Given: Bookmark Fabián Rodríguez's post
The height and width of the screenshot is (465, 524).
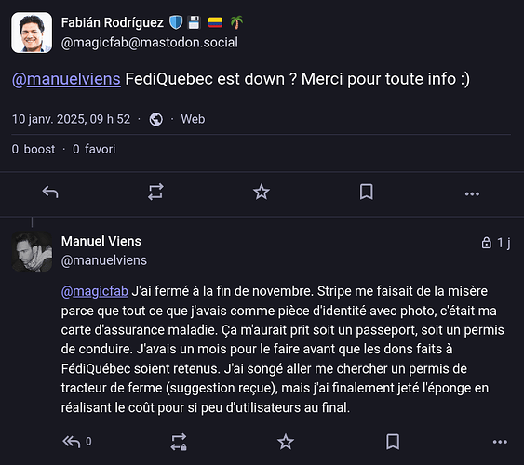Looking at the screenshot, I should 367,192.
